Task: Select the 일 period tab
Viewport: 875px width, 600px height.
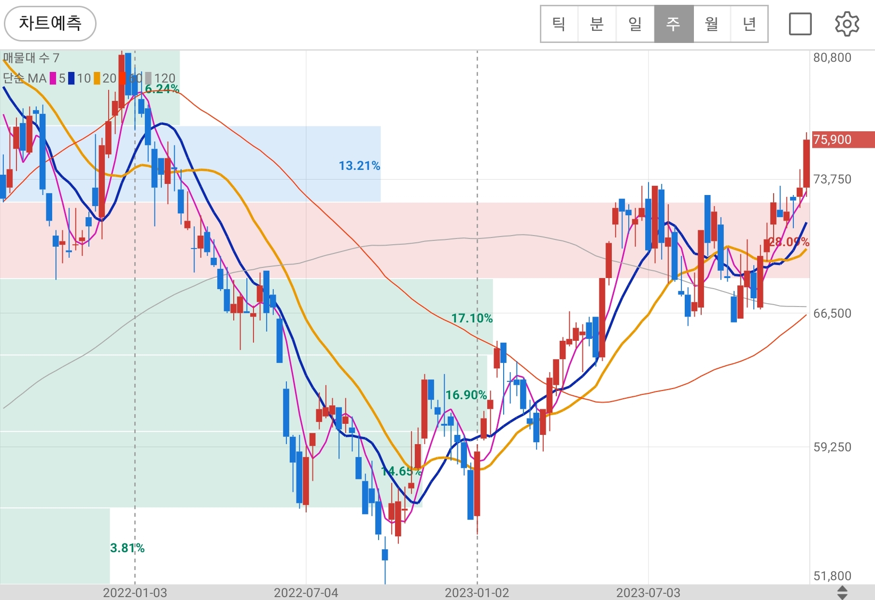Action: point(635,24)
